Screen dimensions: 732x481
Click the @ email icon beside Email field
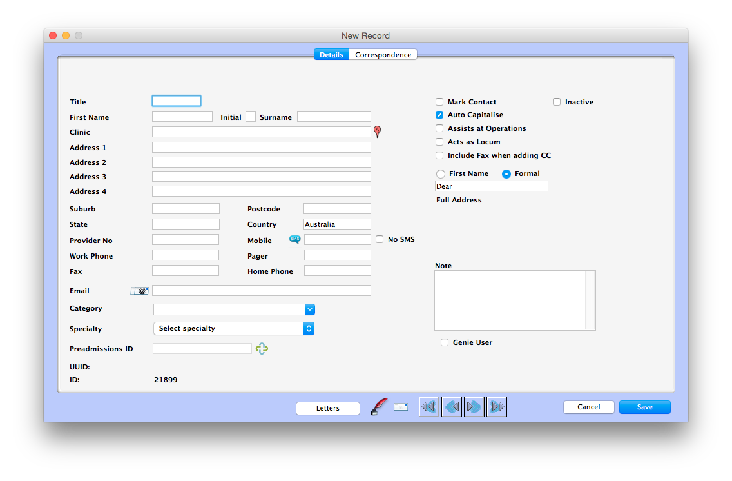click(x=140, y=290)
